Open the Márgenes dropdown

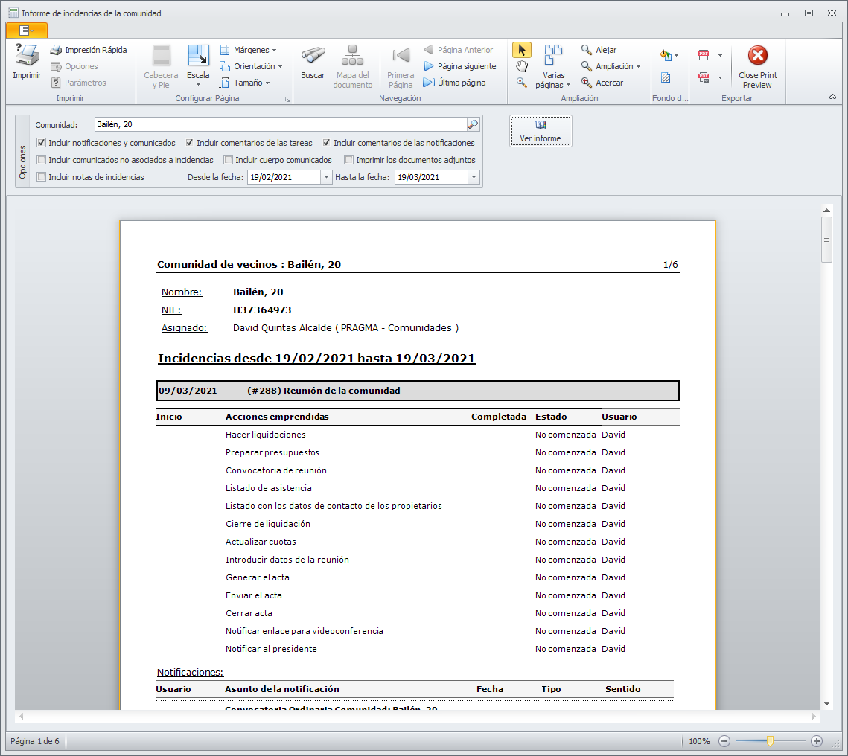(249, 50)
